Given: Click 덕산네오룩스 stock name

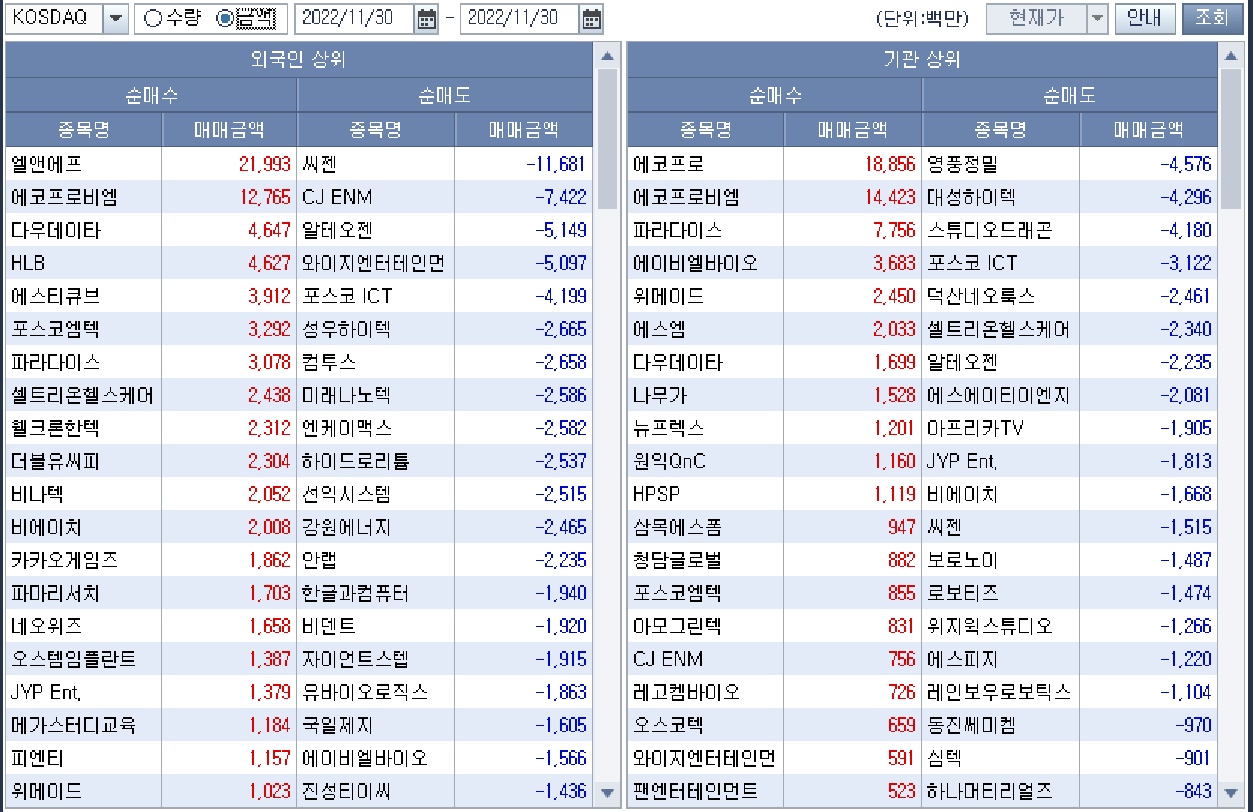Looking at the screenshot, I should pyautogui.click(x=980, y=296).
